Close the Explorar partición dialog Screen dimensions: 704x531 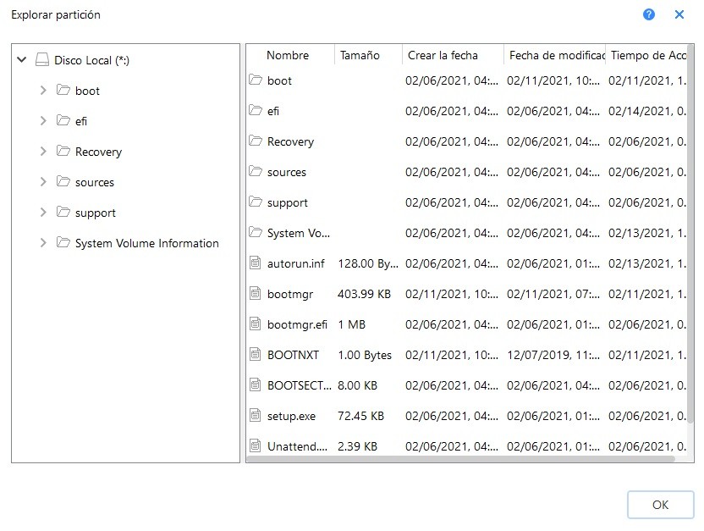click(679, 15)
